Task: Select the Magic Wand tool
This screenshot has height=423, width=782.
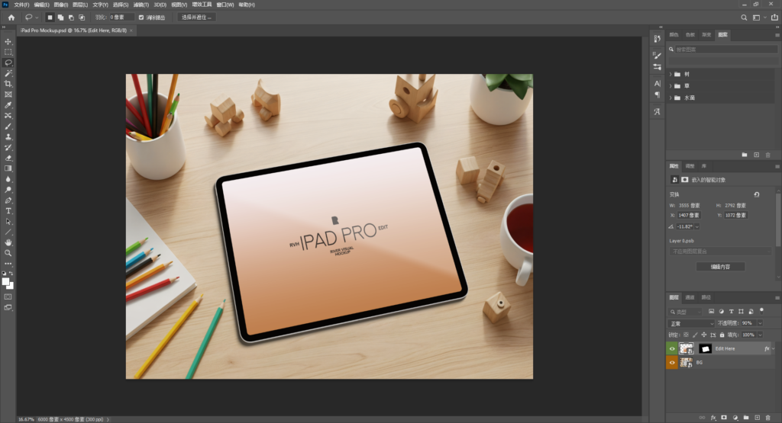Action: pos(8,73)
